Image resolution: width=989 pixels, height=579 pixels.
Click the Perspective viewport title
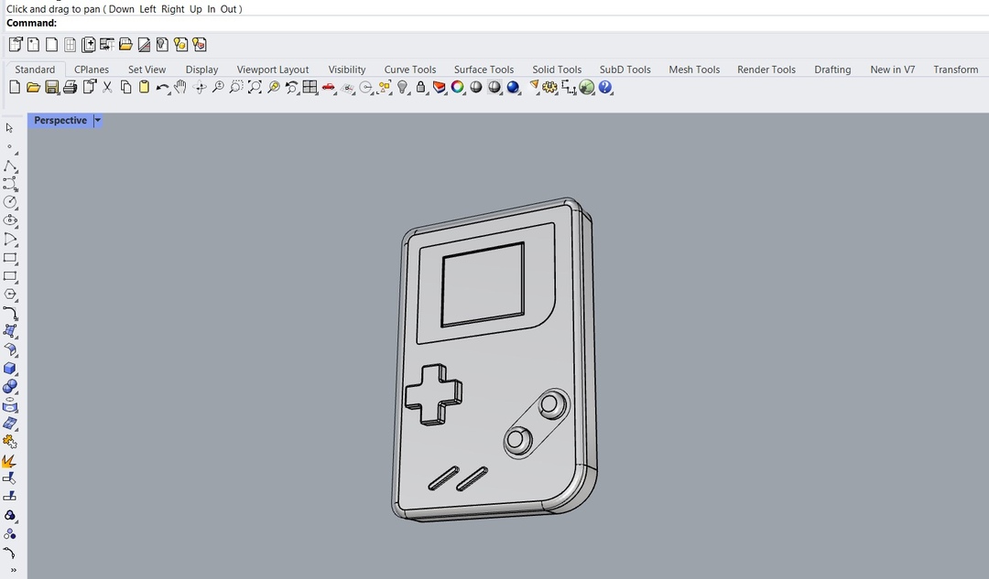tap(60, 121)
